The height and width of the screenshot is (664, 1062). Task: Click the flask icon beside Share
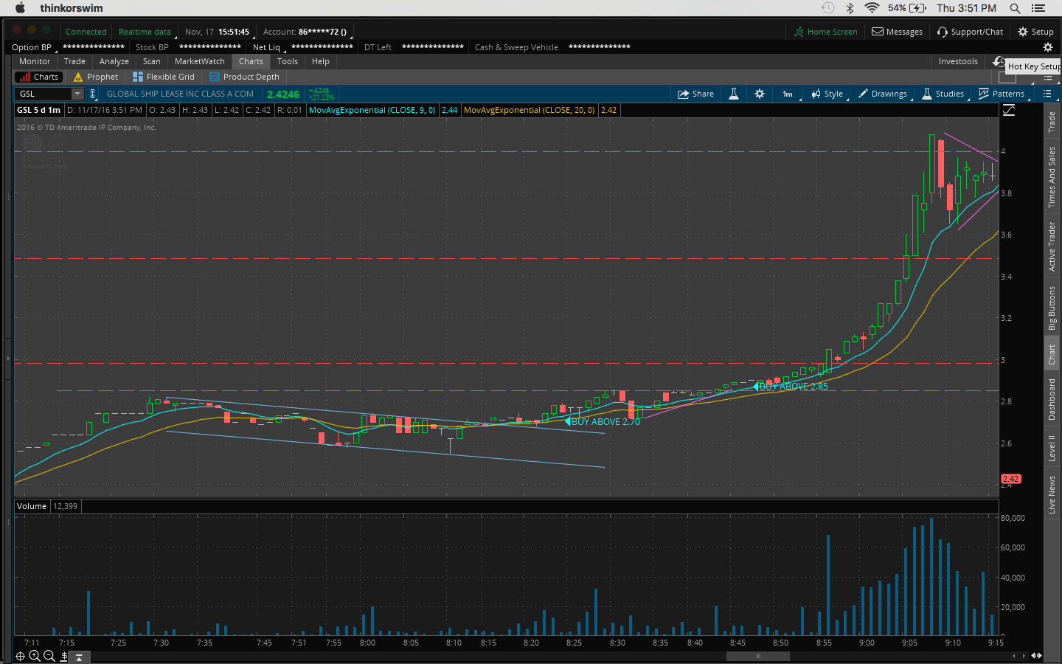[x=734, y=94]
